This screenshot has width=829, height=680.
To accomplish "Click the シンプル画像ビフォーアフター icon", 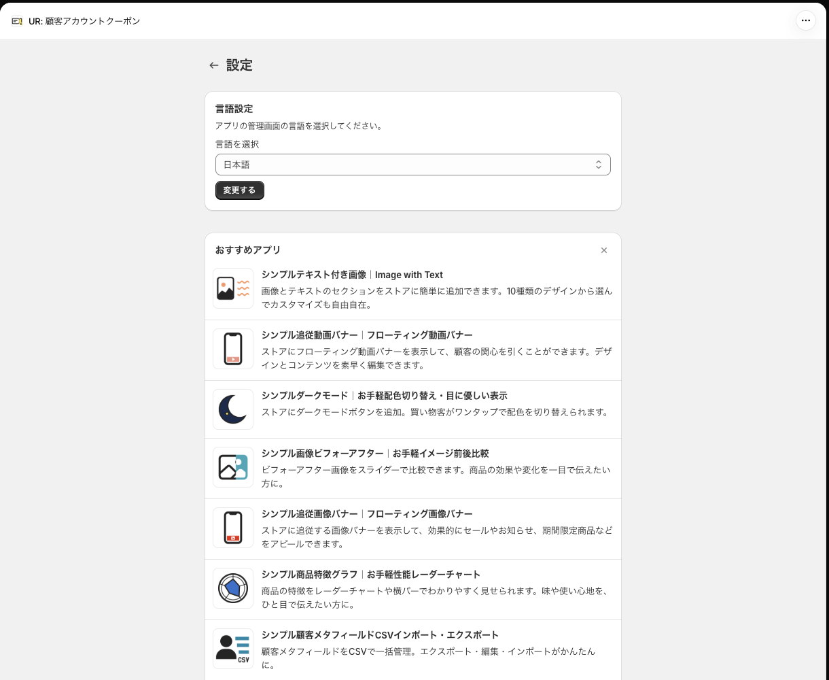I will tap(233, 467).
